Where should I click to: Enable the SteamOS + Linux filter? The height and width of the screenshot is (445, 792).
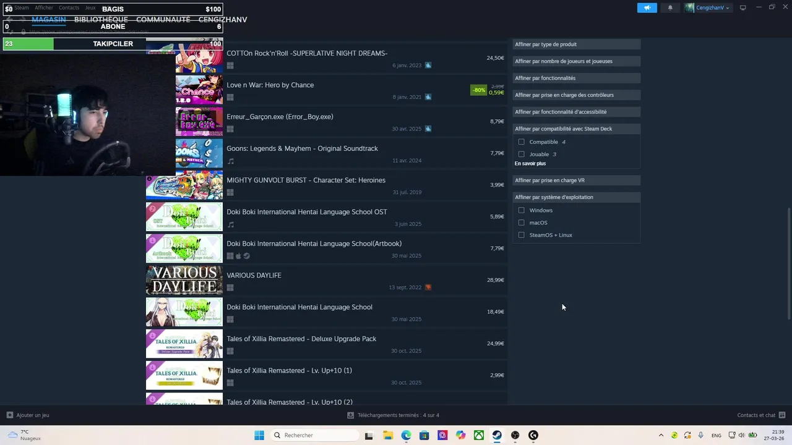[x=521, y=235]
